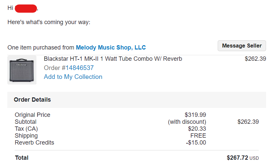
Task: Click the Tax (CA) label
Action: pyautogui.click(x=26, y=129)
